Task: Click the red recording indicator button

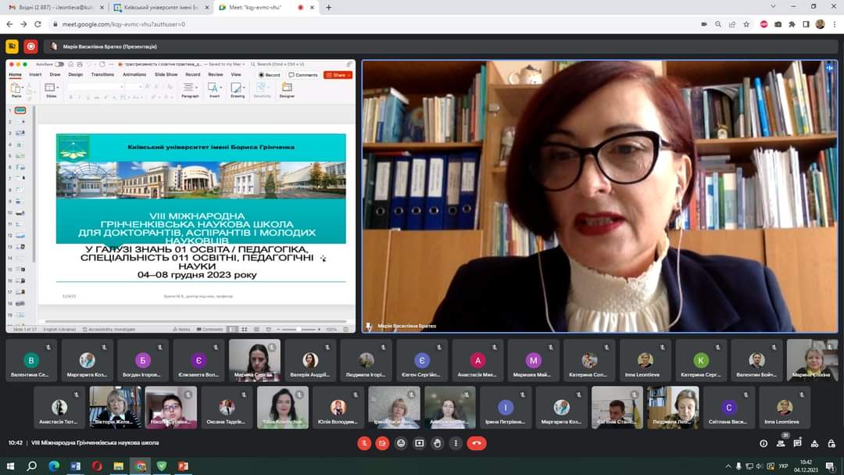Action: 30,46
